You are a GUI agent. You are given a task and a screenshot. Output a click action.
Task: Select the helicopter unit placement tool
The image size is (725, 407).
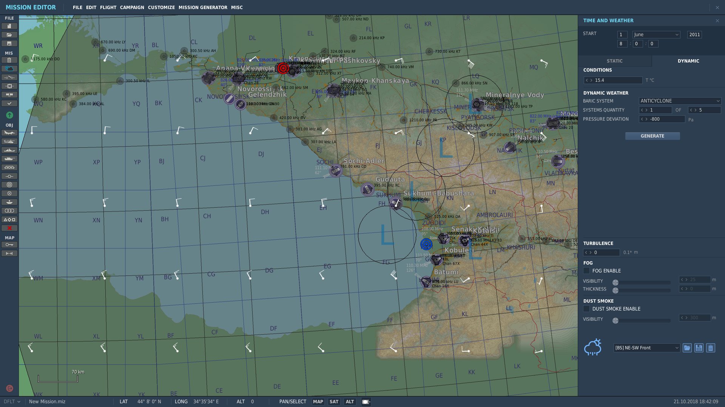9,142
